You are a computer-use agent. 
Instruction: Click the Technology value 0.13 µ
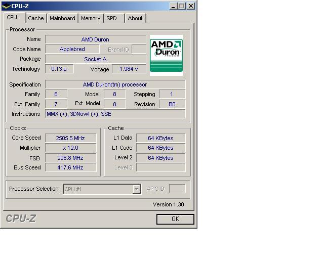click(59, 69)
